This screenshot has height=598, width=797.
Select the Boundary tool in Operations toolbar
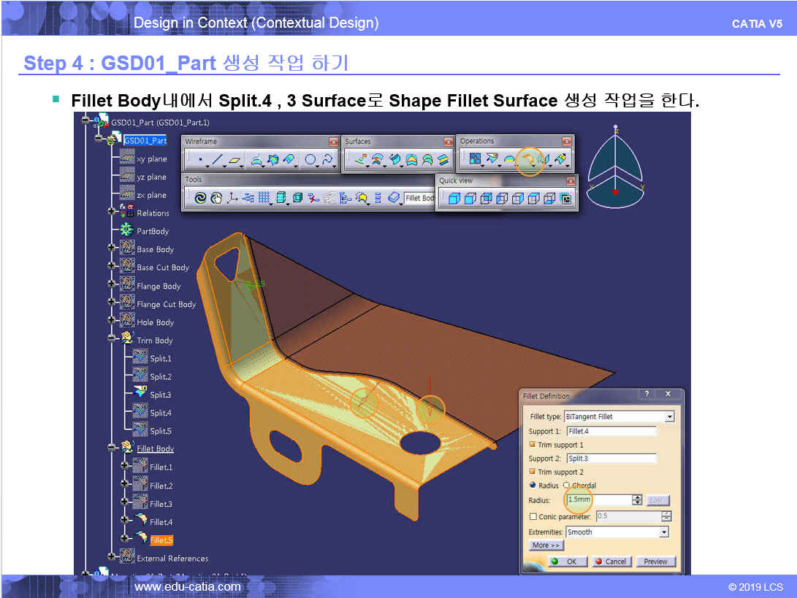(x=508, y=159)
